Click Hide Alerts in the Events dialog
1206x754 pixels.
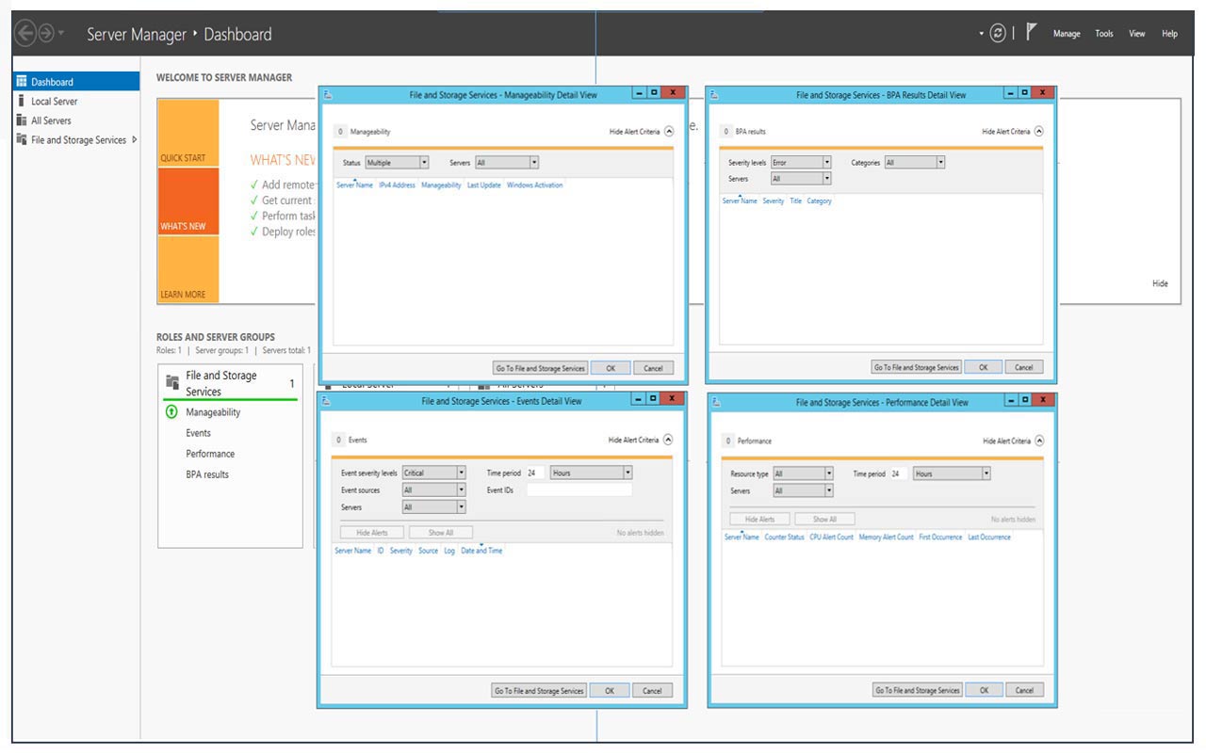372,533
